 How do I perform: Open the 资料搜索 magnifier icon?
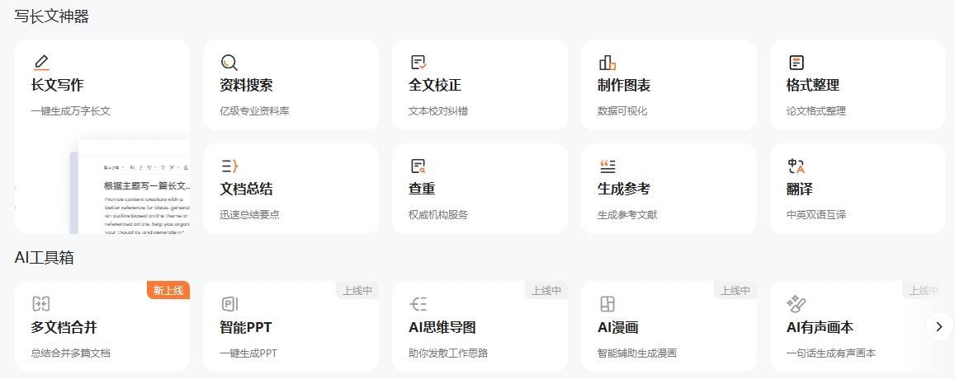click(x=229, y=63)
